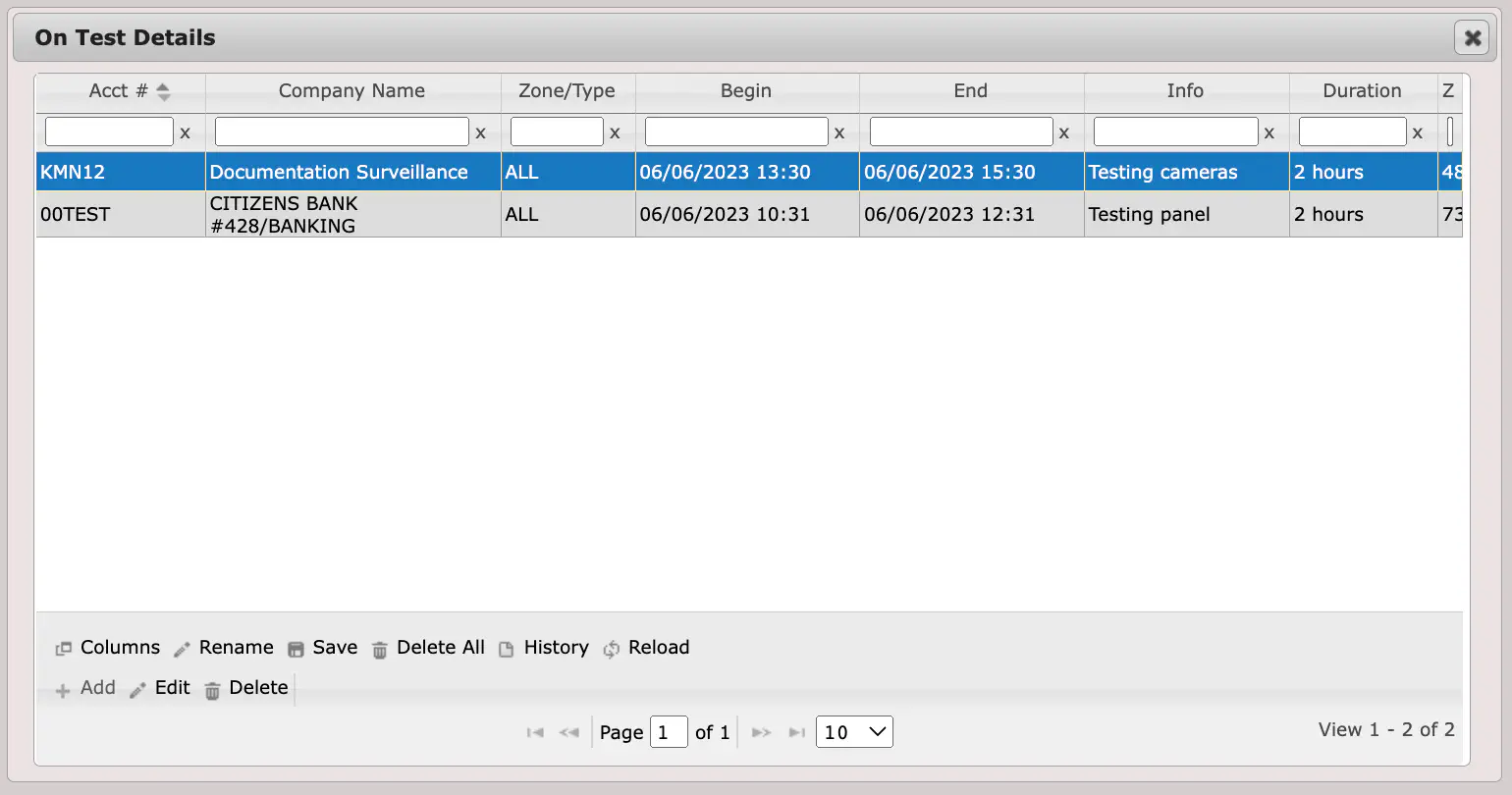This screenshot has width=1512, height=795.
Task: Go to last page arrow
Action: tap(797, 732)
